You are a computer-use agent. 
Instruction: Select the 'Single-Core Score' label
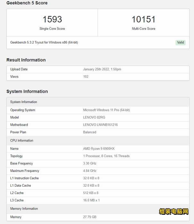(x=52, y=28)
